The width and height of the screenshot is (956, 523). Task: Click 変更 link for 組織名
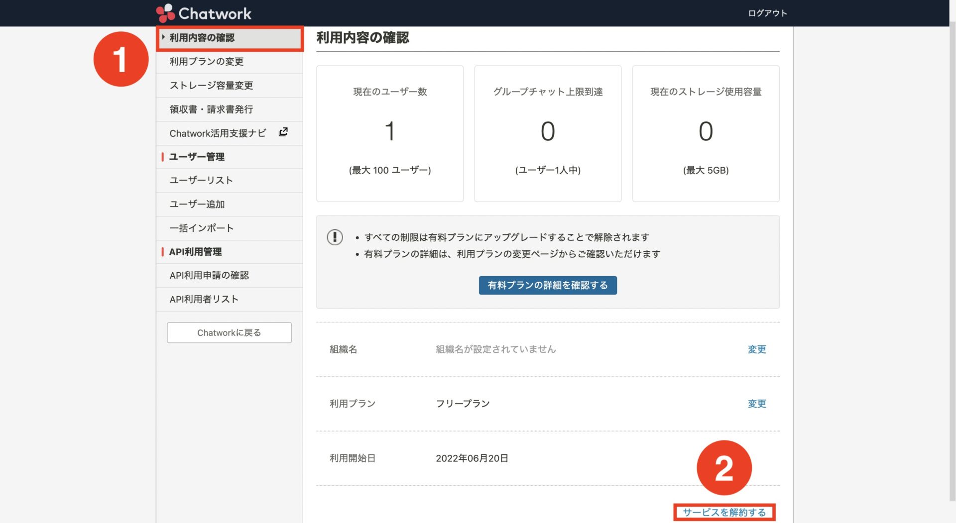(x=757, y=349)
